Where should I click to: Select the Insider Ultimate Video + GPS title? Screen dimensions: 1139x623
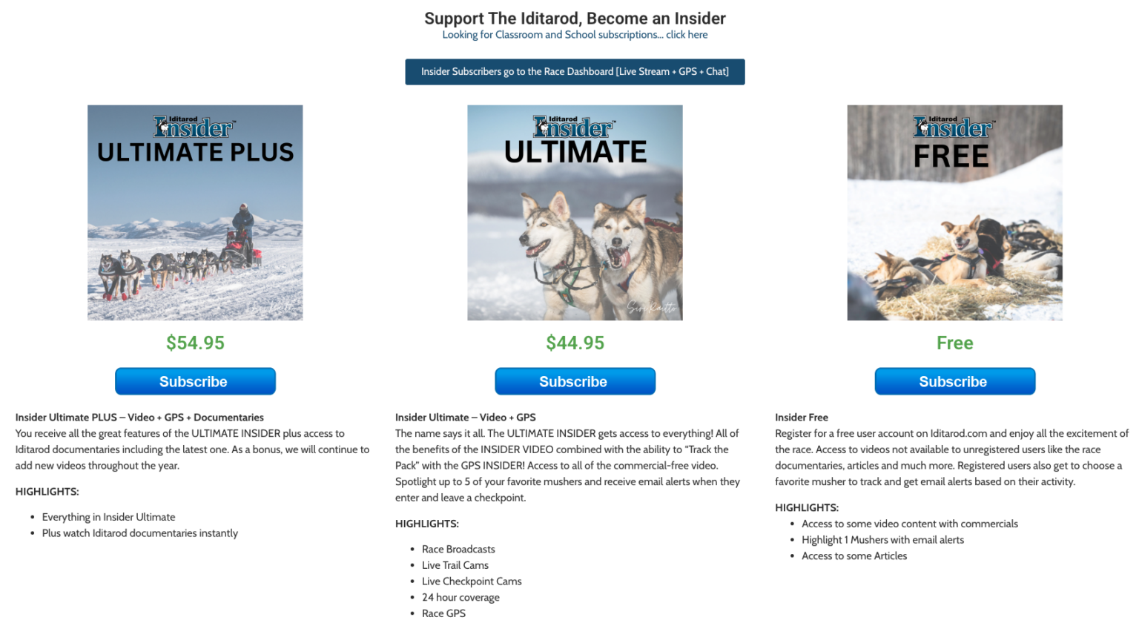point(465,418)
